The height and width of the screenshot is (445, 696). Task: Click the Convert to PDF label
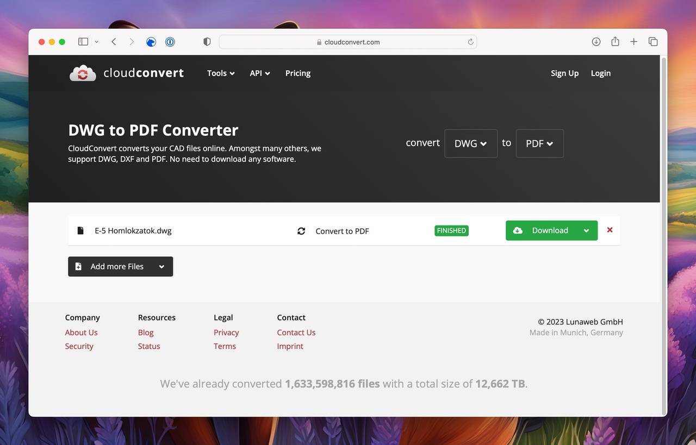coord(343,231)
